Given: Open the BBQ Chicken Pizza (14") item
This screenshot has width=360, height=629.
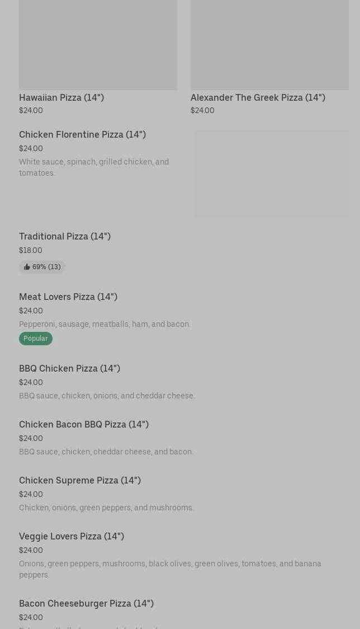Looking at the screenshot, I should click(x=69, y=368).
